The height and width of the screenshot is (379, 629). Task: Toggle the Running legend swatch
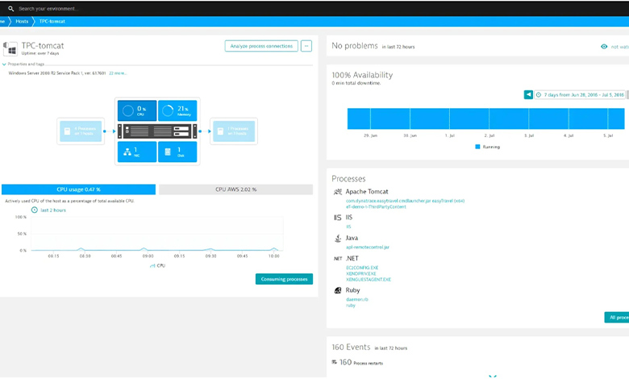(x=477, y=147)
